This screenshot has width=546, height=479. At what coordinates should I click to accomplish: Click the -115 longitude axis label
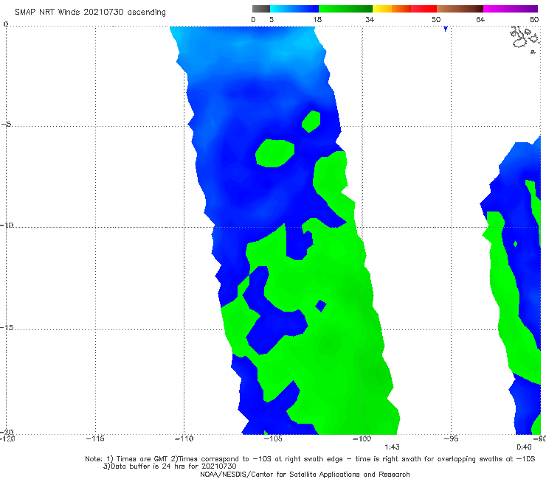tap(95, 438)
